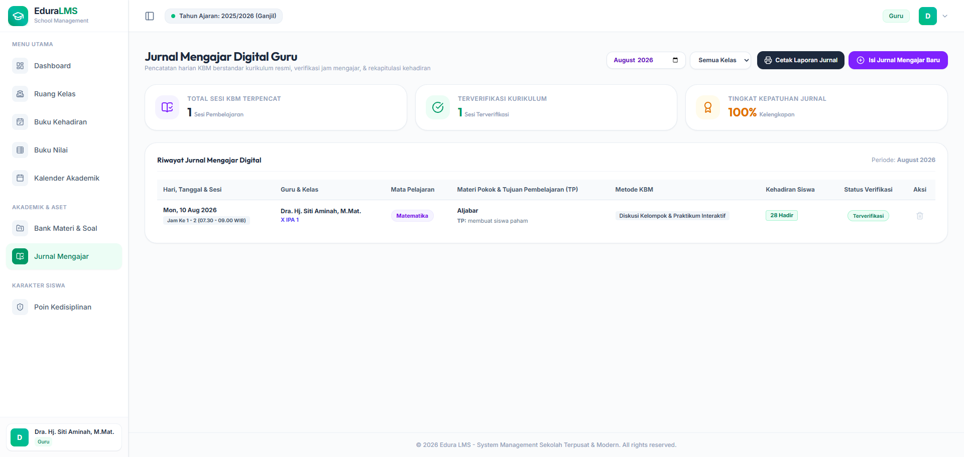Open the Dashboard menu
Screen dimensions: 964x457
tap(64, 66)
